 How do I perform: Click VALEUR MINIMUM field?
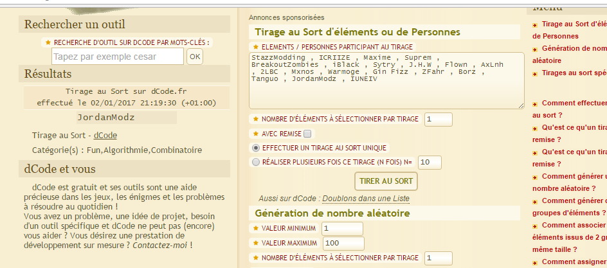click(x=342, y=229)
